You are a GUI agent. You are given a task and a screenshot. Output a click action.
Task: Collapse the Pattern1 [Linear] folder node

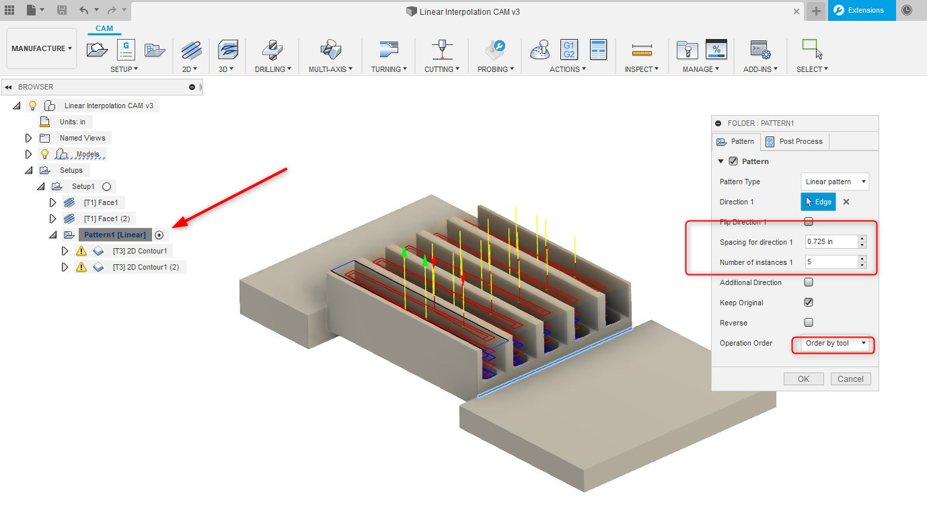[x=53, y=235]
